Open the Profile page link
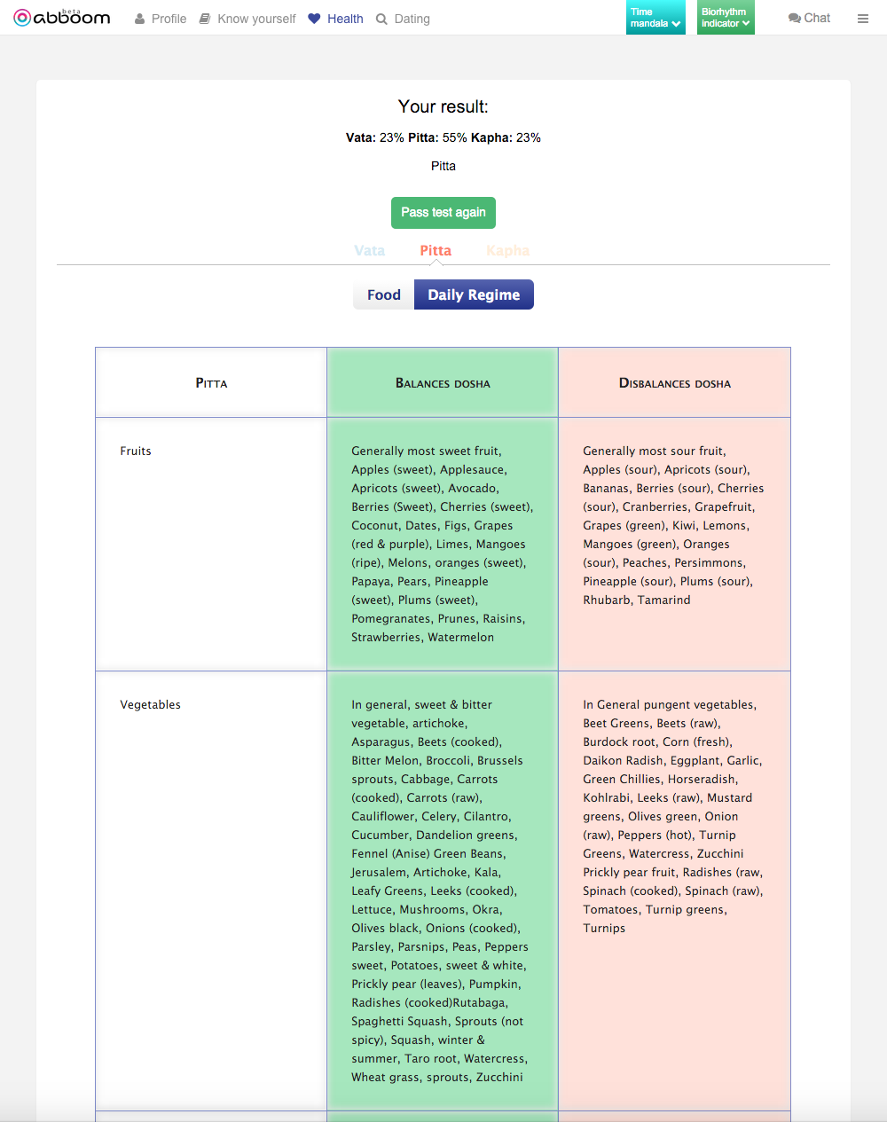Image resolution: width=887 pixels, height=1122 pixels. pyautogui.click(x=169, y=19)
